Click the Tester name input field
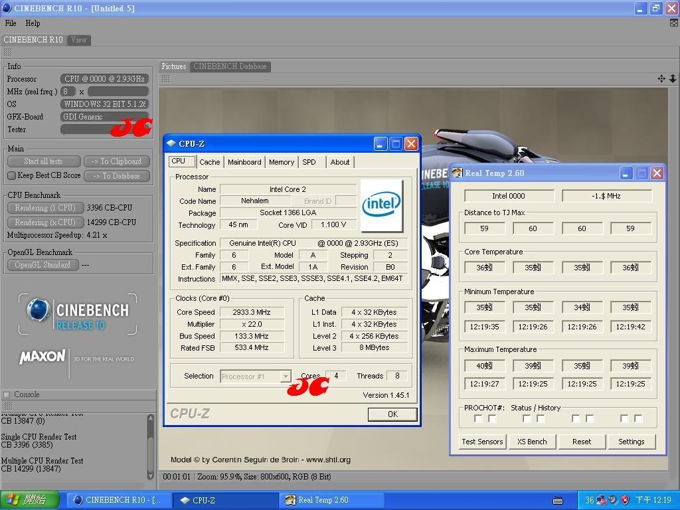This screenshot has height=510, width=680. tap(86, 129)
